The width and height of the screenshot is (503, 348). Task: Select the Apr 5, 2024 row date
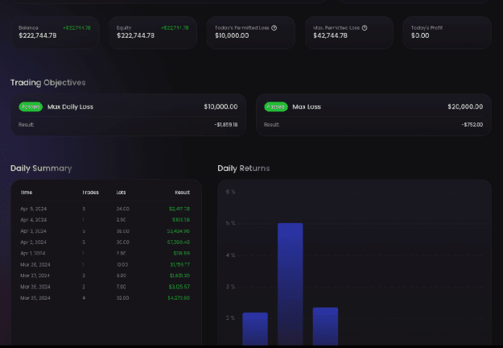(33, 209)
